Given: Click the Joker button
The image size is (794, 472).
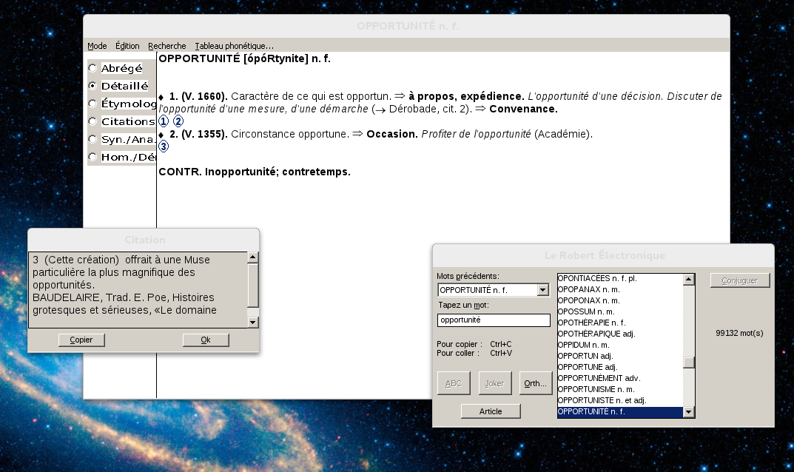Looking at the screenshot, I should click(x=495, y=383).
